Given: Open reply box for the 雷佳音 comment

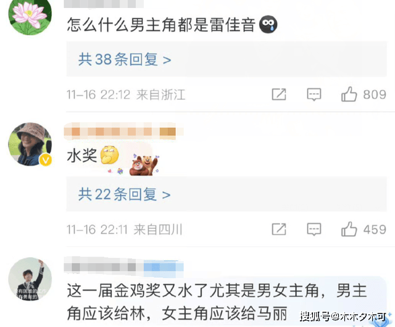Looking at the screenshot, I should point(314,94).
